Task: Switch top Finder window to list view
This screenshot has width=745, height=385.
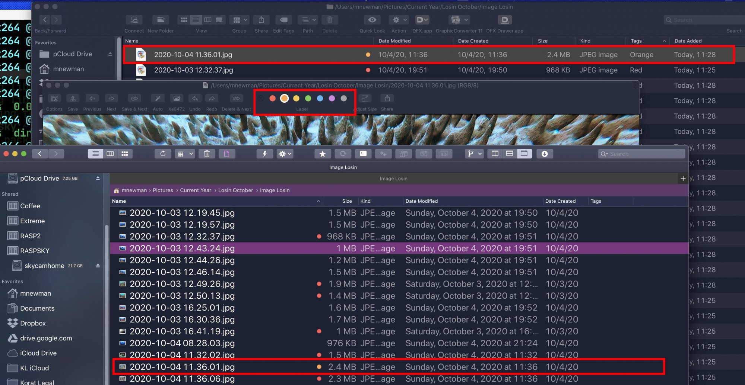Action: click(196, 20)
